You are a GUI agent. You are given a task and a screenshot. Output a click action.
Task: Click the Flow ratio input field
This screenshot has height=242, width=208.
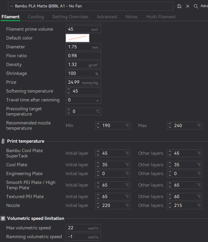[x=83, y=56]
